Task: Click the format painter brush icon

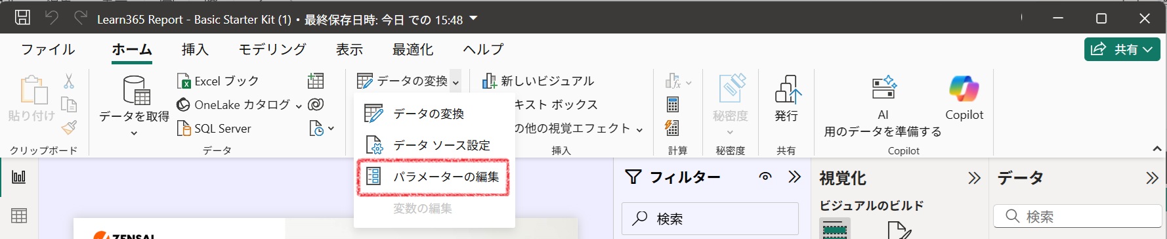Action: pos(69,128)
